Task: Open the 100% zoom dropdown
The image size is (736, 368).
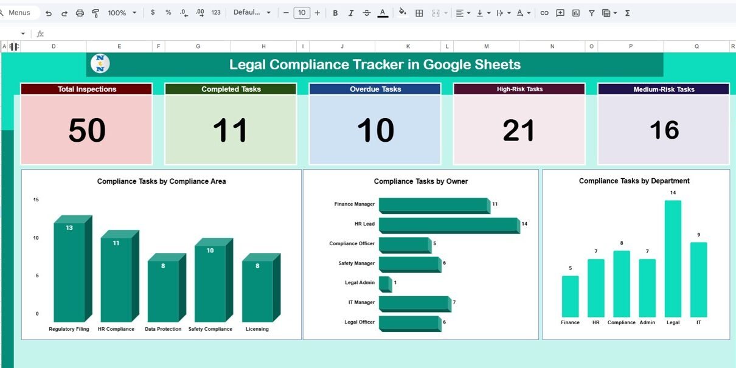Action: click(x=122, y=13)
